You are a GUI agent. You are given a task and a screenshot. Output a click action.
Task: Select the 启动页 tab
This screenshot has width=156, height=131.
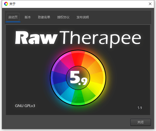click(x=13, y=17)
